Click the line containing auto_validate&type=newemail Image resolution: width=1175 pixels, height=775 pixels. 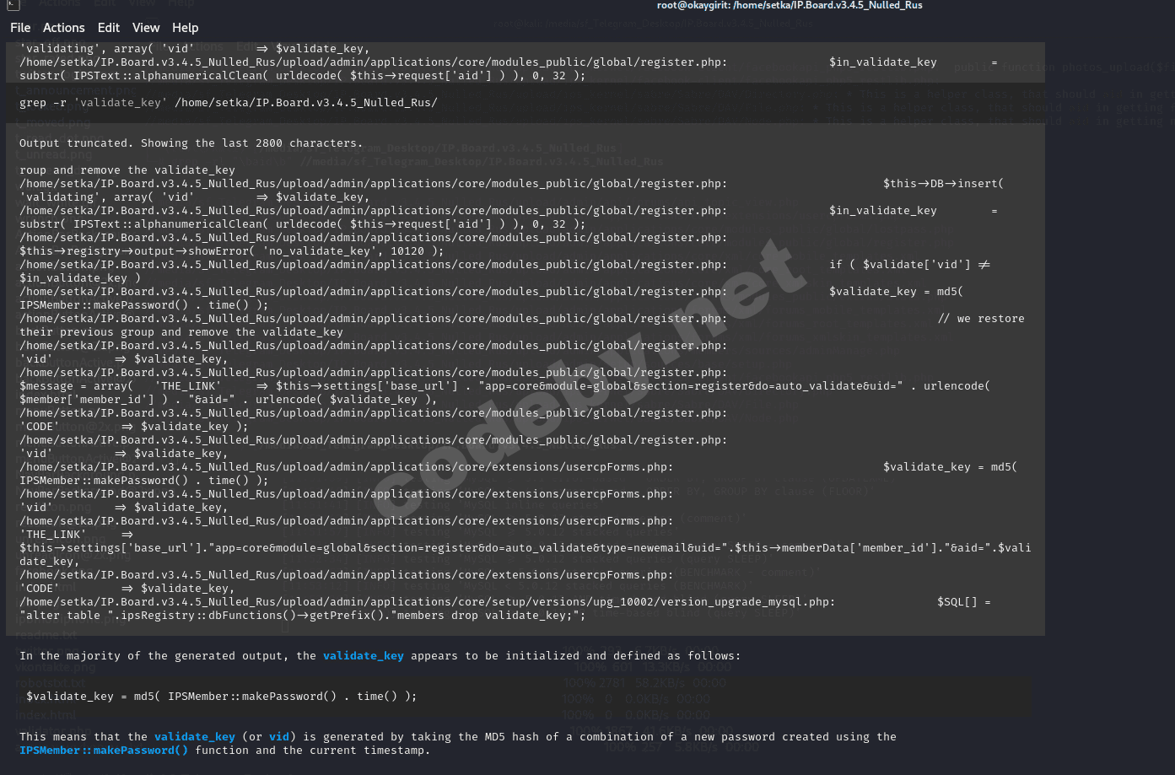(x=525, y=548)
